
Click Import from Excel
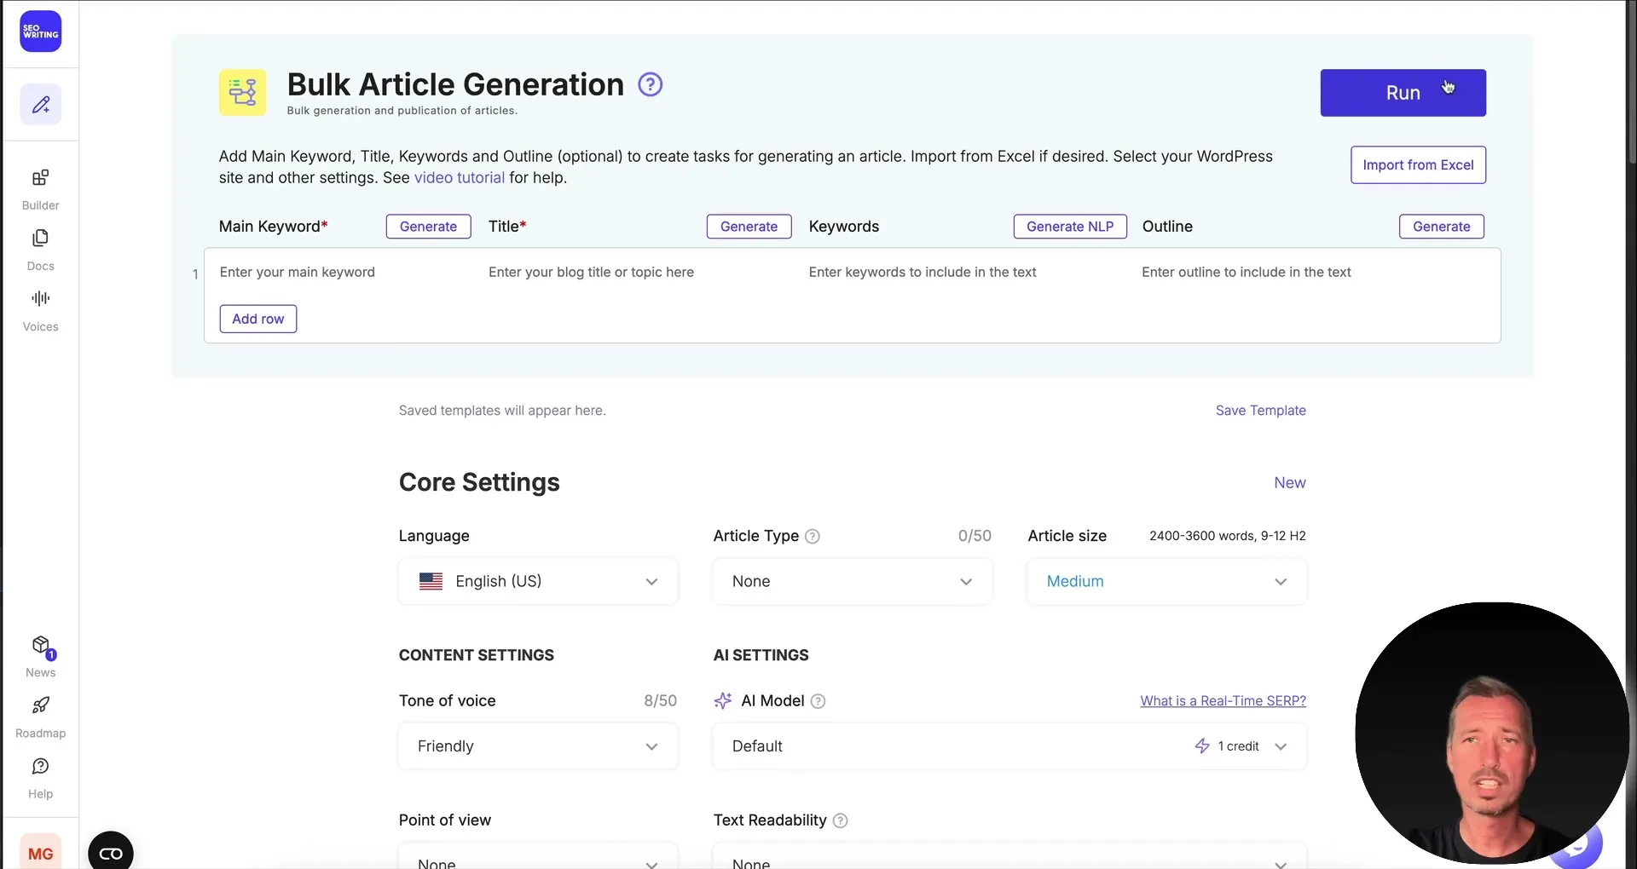[1418, 164]
